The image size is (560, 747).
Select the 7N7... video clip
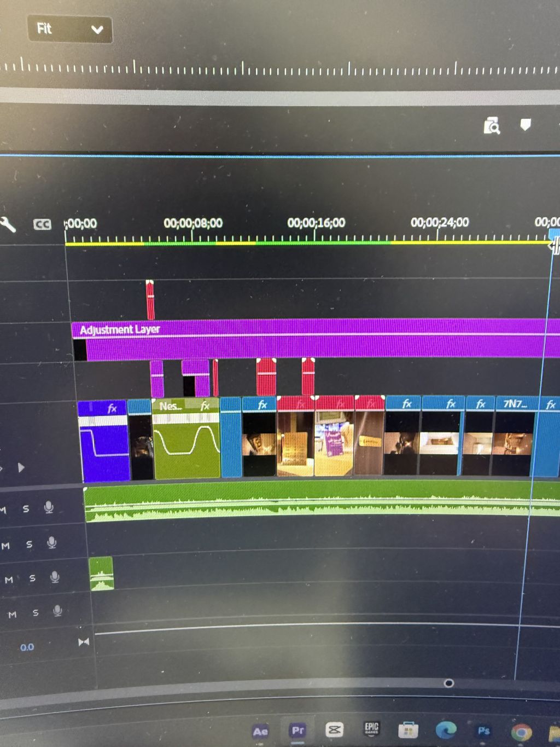click(513, 443)
